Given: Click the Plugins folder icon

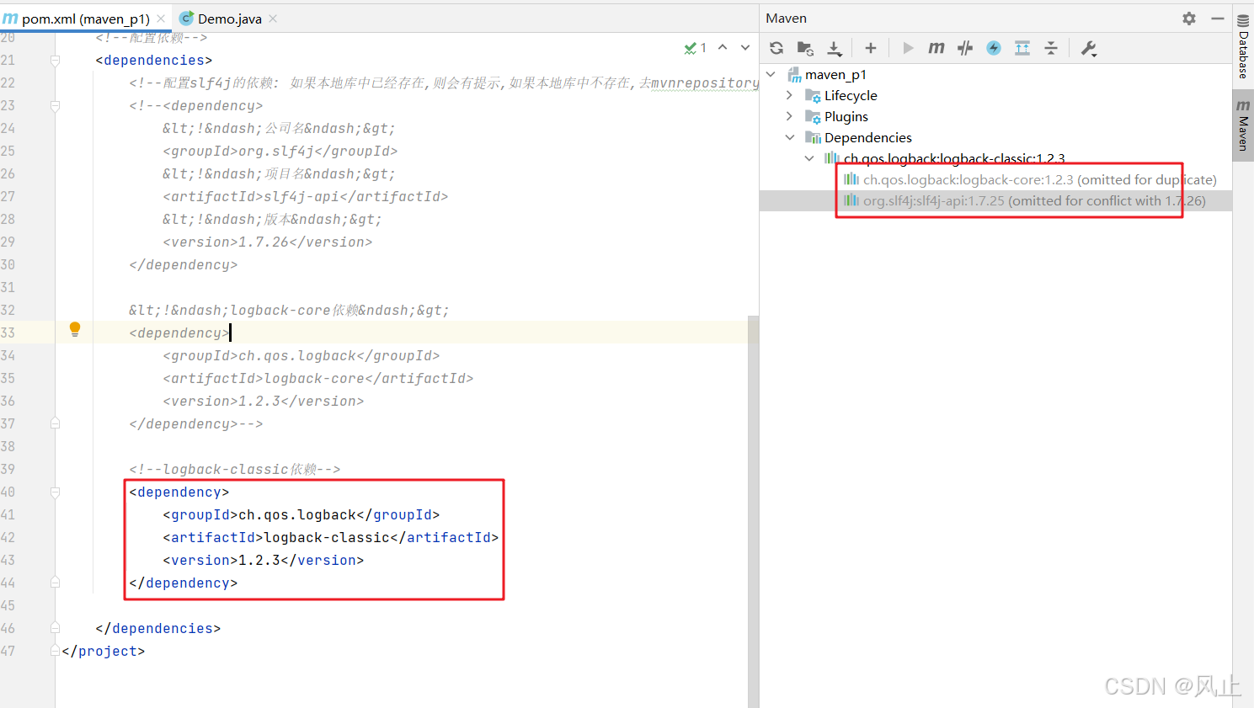Looking at the screenshot, I should click(813, 117).
